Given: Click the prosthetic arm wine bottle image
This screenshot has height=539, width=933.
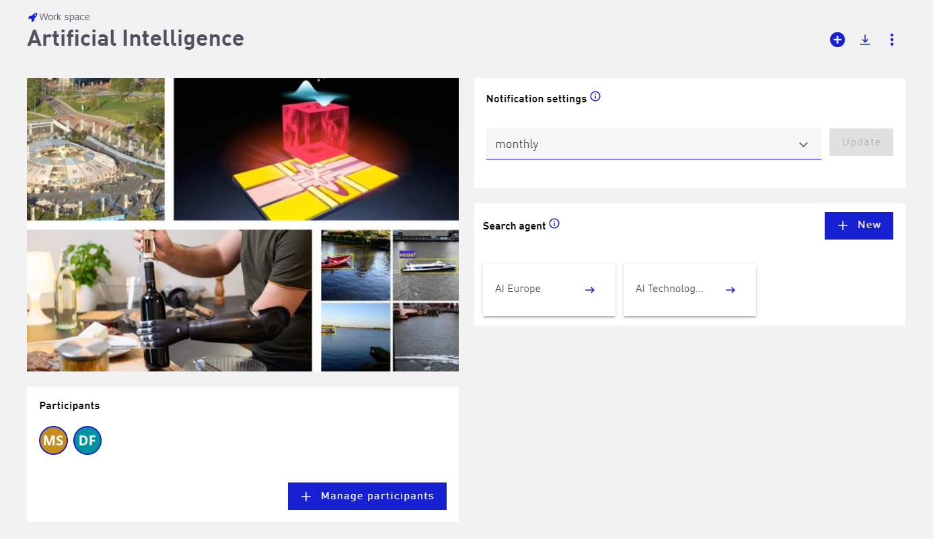Looking at the screenshot, I should click(170, 301).
